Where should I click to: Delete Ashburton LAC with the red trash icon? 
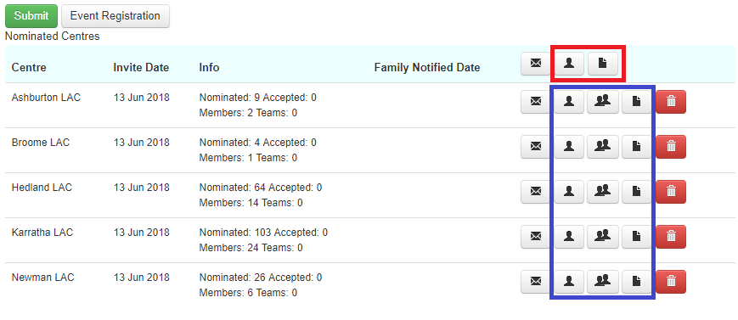pos(671,102)
